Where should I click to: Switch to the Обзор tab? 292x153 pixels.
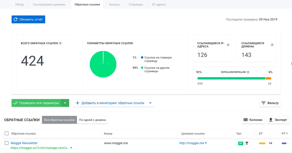pyautogui.click(x=19, y=5)
